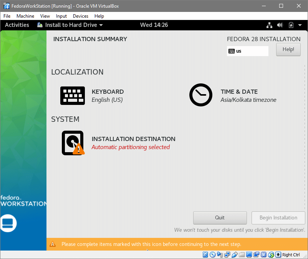The height and width of the screenshot is (259, 308).
Task: Click VirtualBox USB devices indicator
Action: click(235, 255)
